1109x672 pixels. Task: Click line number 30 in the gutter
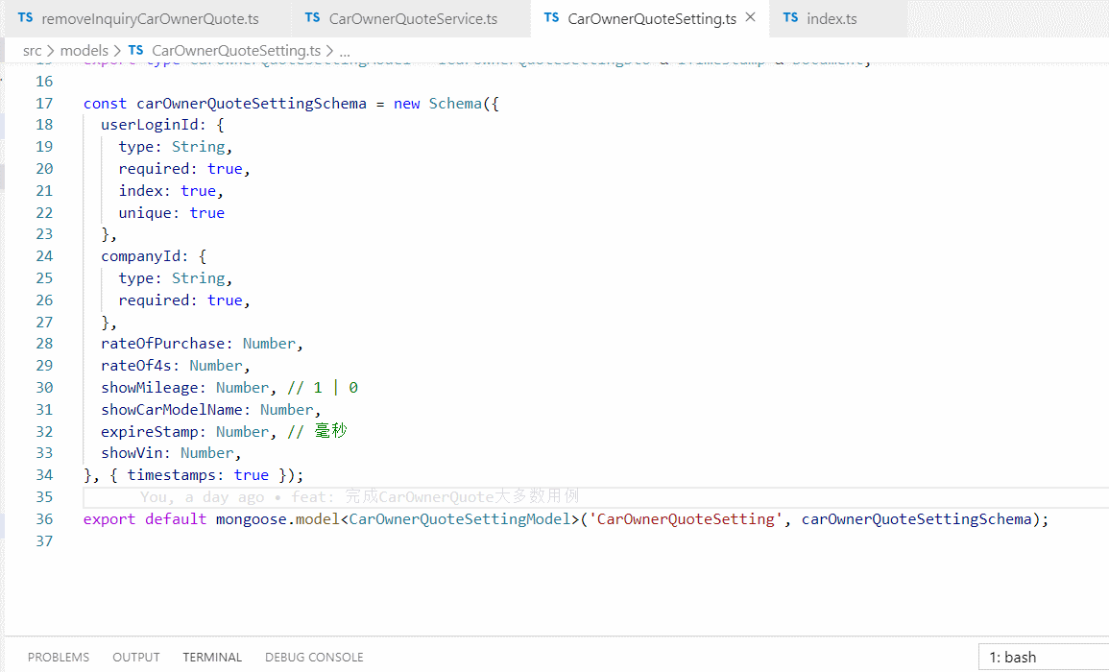(43, 387)
